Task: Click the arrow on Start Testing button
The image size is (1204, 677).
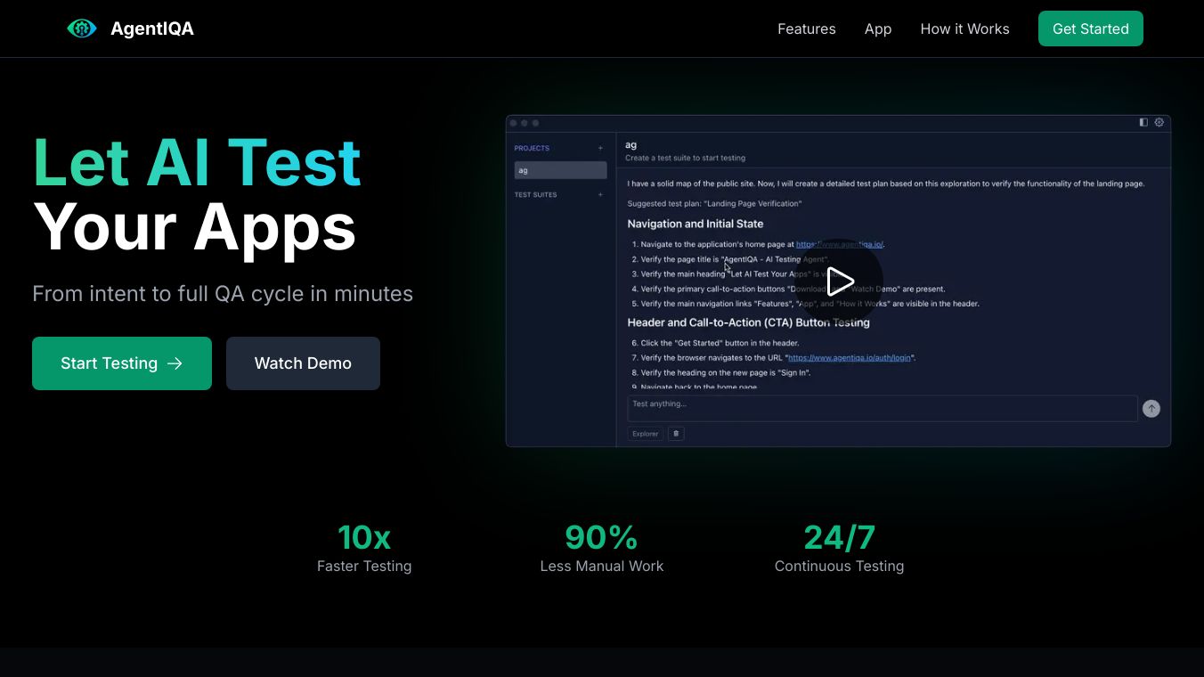Action: (x=175, y=363)
